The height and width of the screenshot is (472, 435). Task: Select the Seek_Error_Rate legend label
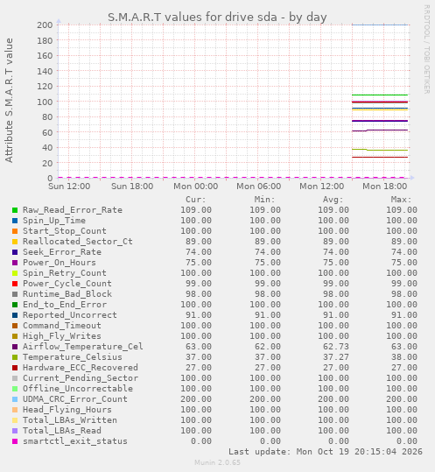tap(62, 252)
